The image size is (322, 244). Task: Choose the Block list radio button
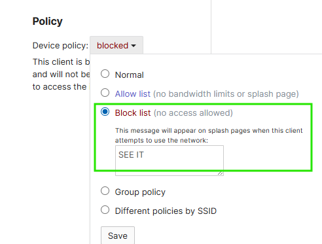coord(105,112)
